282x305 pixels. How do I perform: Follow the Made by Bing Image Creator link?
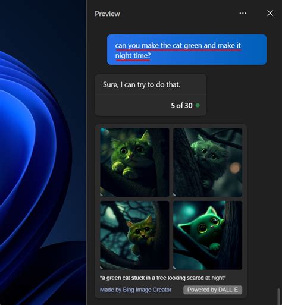coord(136,290)
